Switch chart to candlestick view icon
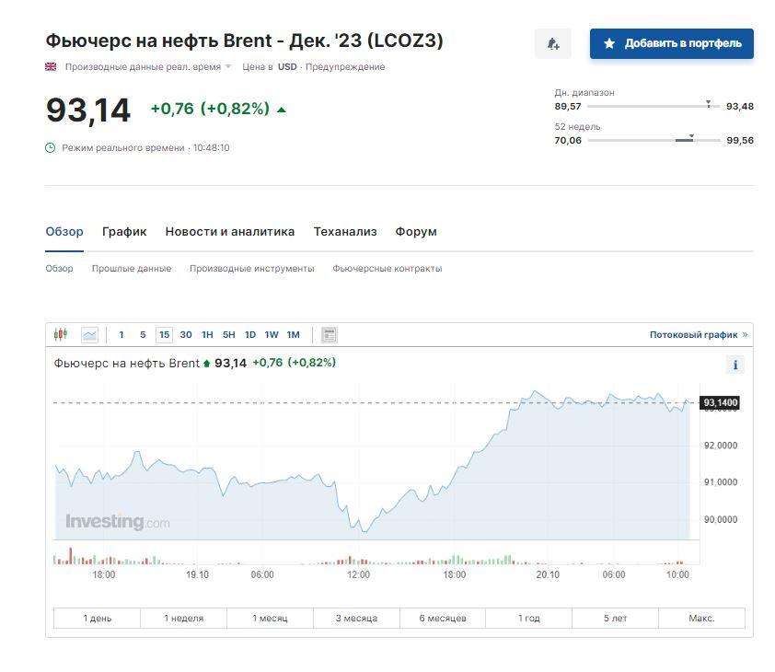 coord(62,335)
